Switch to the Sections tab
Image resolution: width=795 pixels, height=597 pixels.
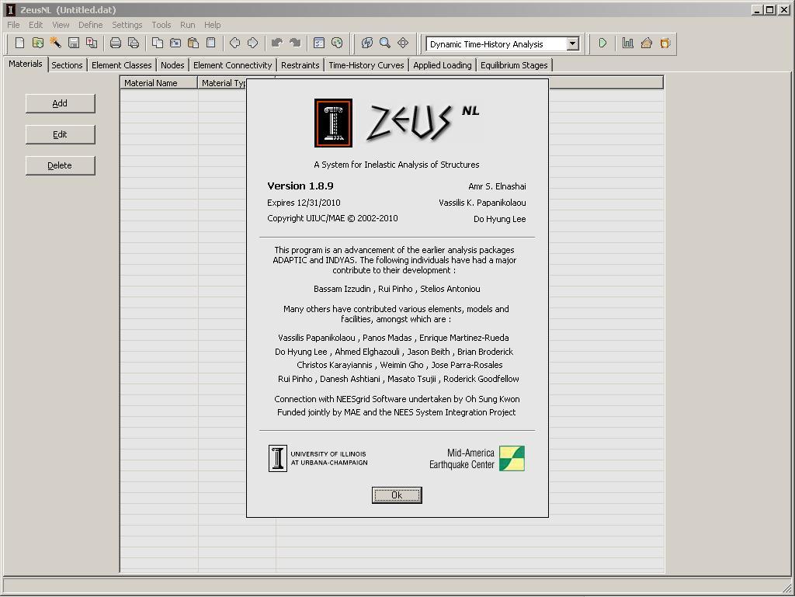click(x=67, y=65)
